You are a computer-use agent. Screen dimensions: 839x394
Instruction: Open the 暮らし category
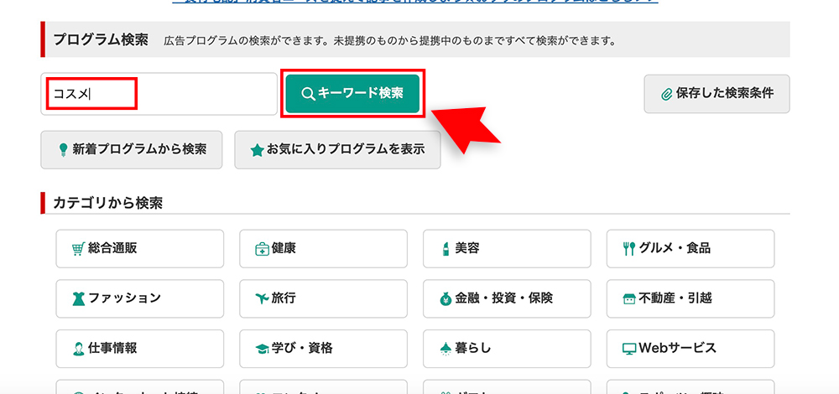coord(507,349)
